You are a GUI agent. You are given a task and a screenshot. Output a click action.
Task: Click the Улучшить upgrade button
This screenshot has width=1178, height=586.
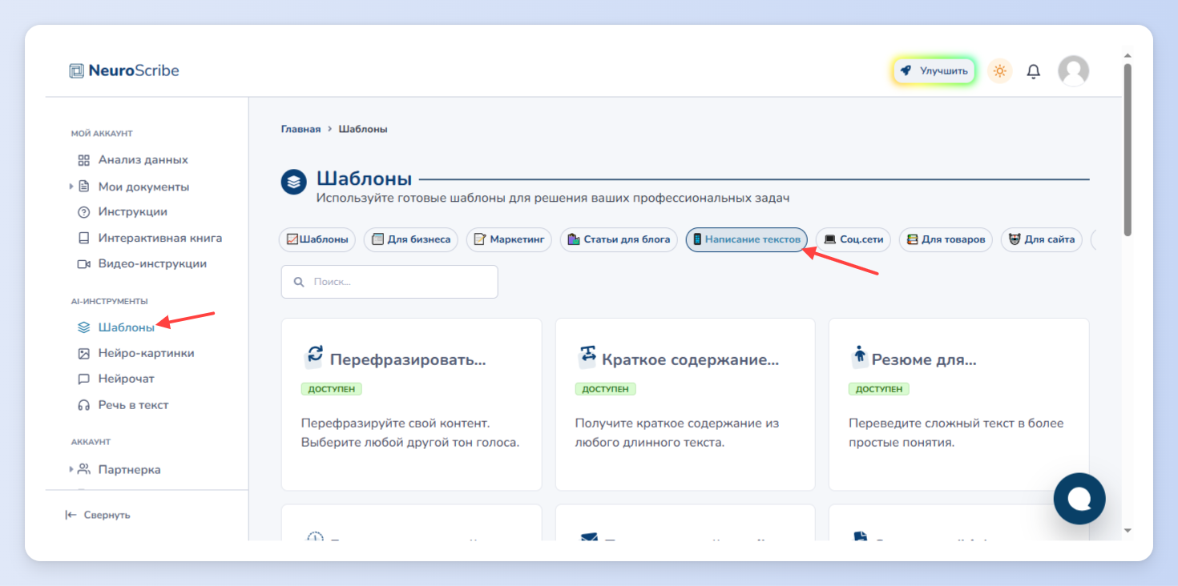point(934,71)
